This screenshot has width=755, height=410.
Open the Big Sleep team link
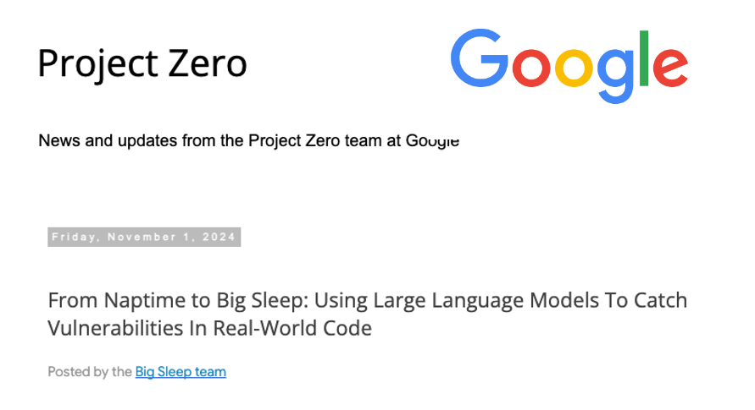click(x=180, y=371)
